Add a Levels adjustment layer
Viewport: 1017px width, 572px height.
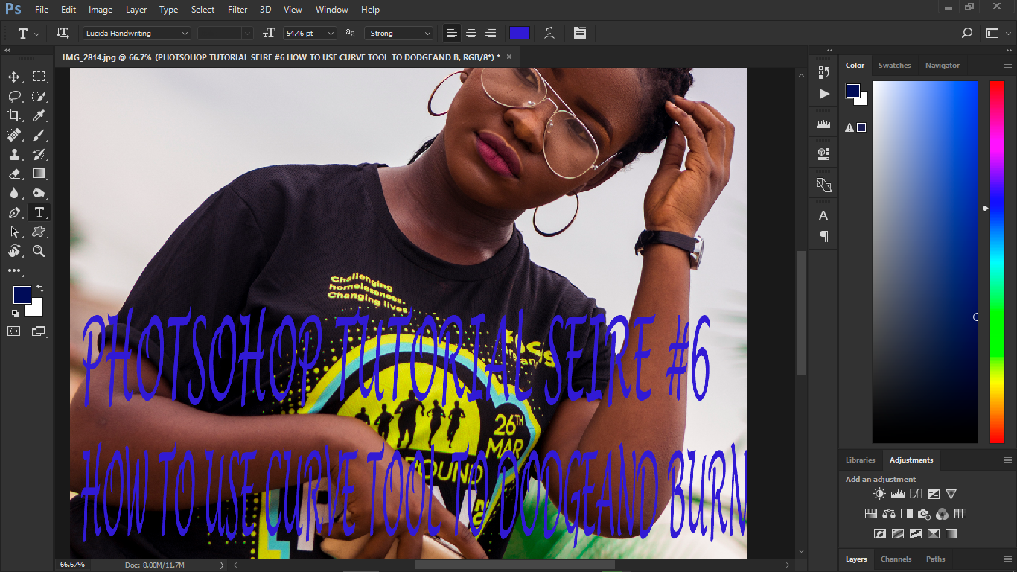coord(897,493)
